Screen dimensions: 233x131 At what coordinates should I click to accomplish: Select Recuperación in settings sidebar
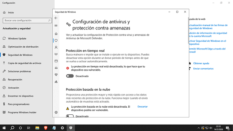pyautogui.click(x=15, y=80)
